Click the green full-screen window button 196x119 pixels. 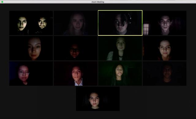2,2
